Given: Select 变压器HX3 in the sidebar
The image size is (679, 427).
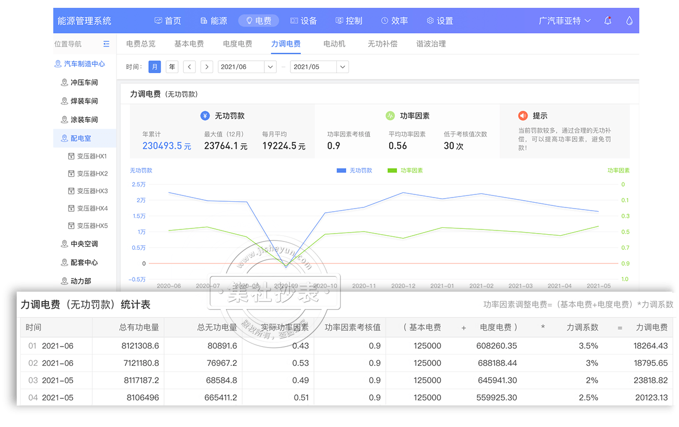Looking at the screenshot, I should (x=92, y=191).
